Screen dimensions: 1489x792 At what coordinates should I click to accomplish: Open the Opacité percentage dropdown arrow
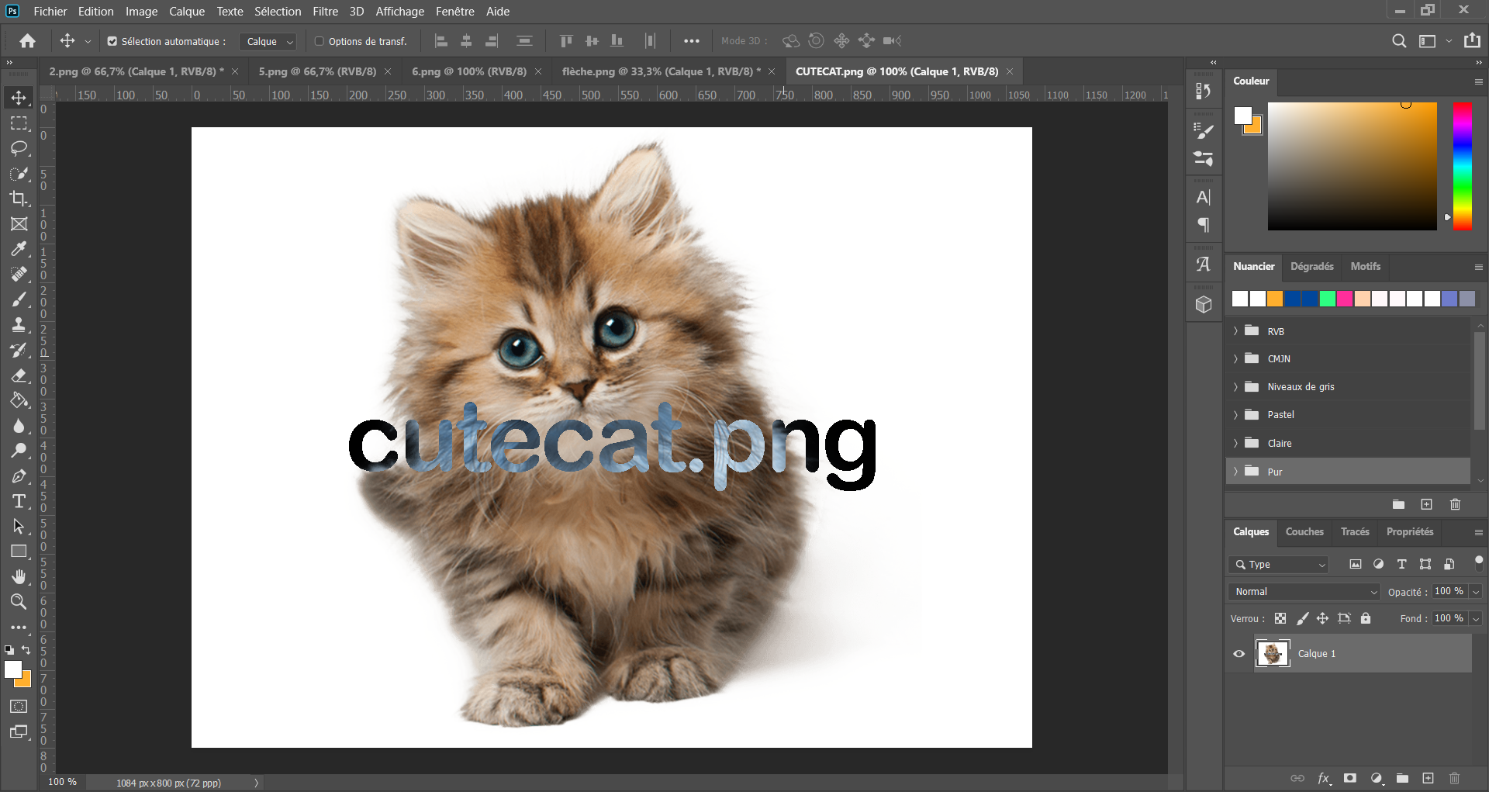click(1476, 592)
